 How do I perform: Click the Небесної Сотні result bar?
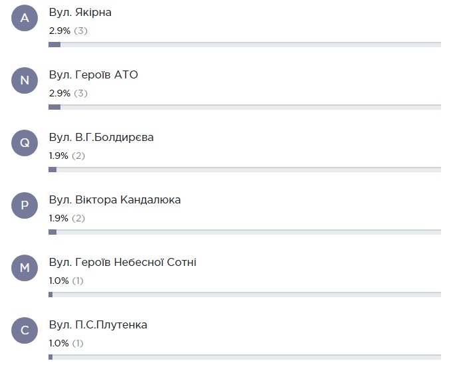[x=244, y=295]
